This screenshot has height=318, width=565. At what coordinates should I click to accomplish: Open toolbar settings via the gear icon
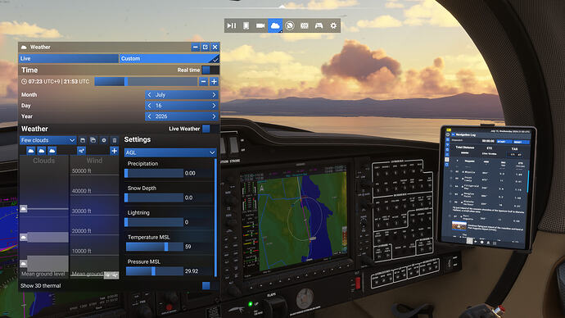pyautogui.click(x=333, y=25)
